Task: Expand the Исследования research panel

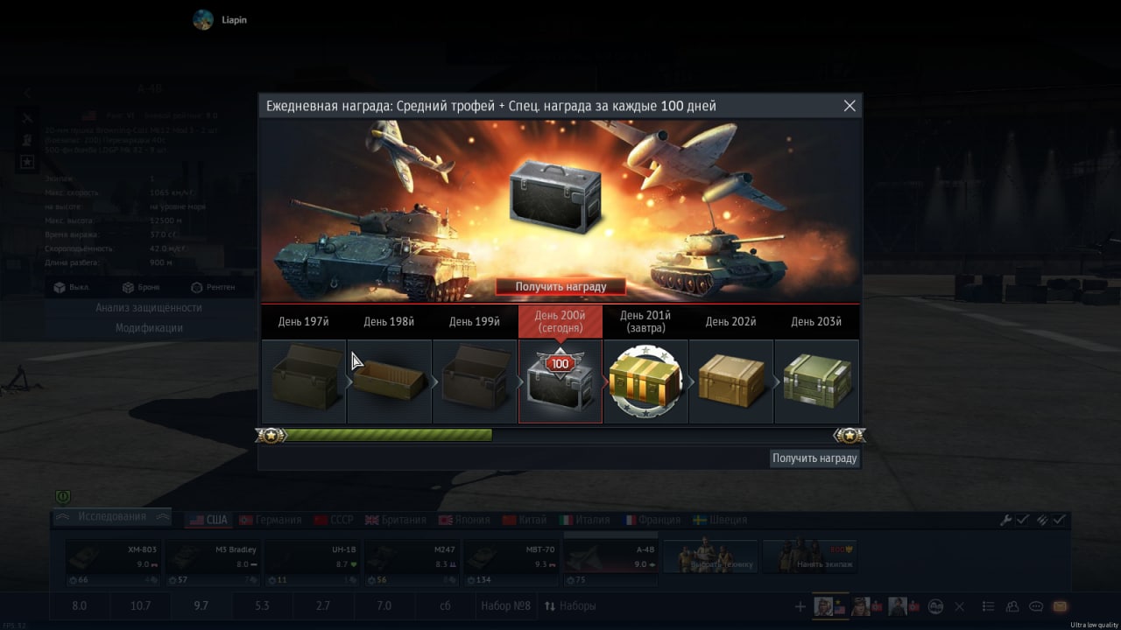Action: [x=112, y=517]
